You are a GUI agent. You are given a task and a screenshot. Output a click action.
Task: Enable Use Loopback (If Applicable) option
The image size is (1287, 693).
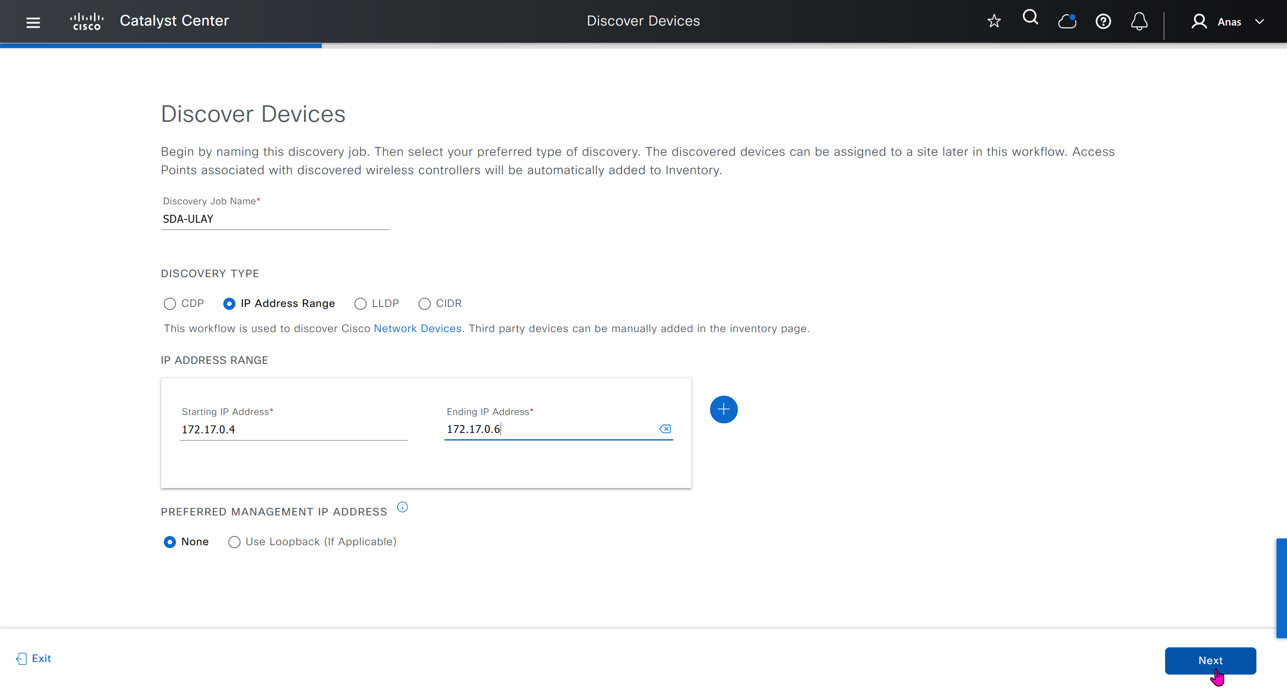tap(234, 542)
